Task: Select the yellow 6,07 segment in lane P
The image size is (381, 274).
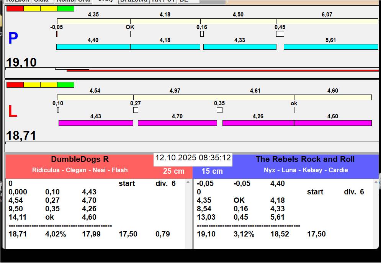Action: [327, 21]
